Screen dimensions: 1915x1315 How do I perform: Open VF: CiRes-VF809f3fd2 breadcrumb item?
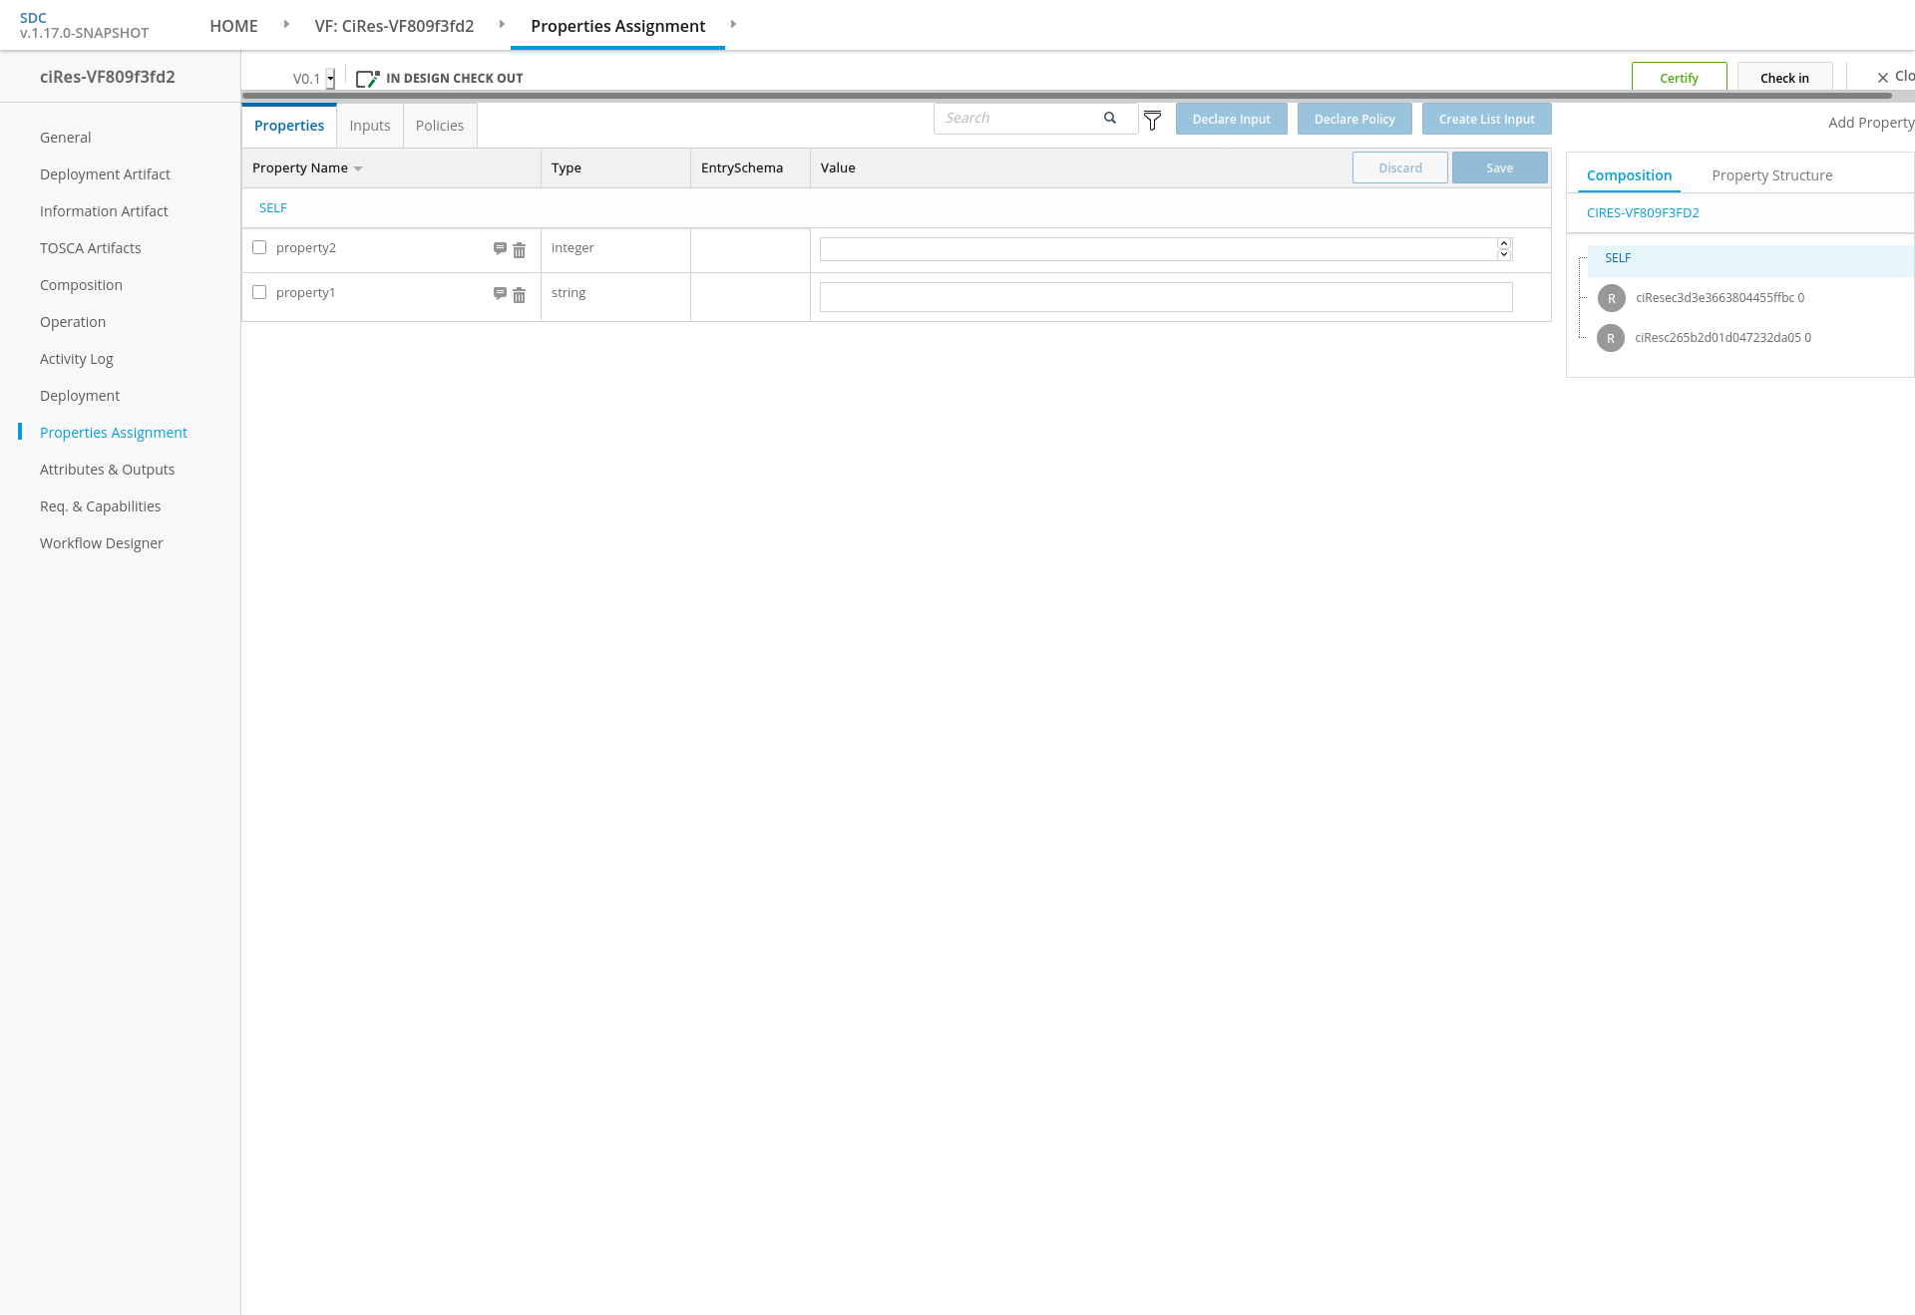point(394,26)
